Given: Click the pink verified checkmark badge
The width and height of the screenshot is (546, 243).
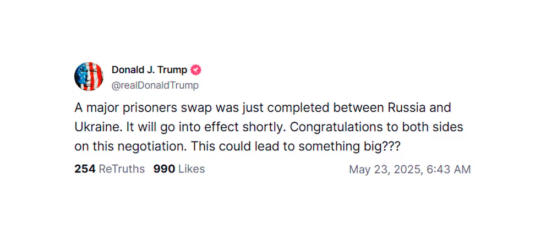Looking at the screenshot, I should pyautogui.click(x=196, y=70).
